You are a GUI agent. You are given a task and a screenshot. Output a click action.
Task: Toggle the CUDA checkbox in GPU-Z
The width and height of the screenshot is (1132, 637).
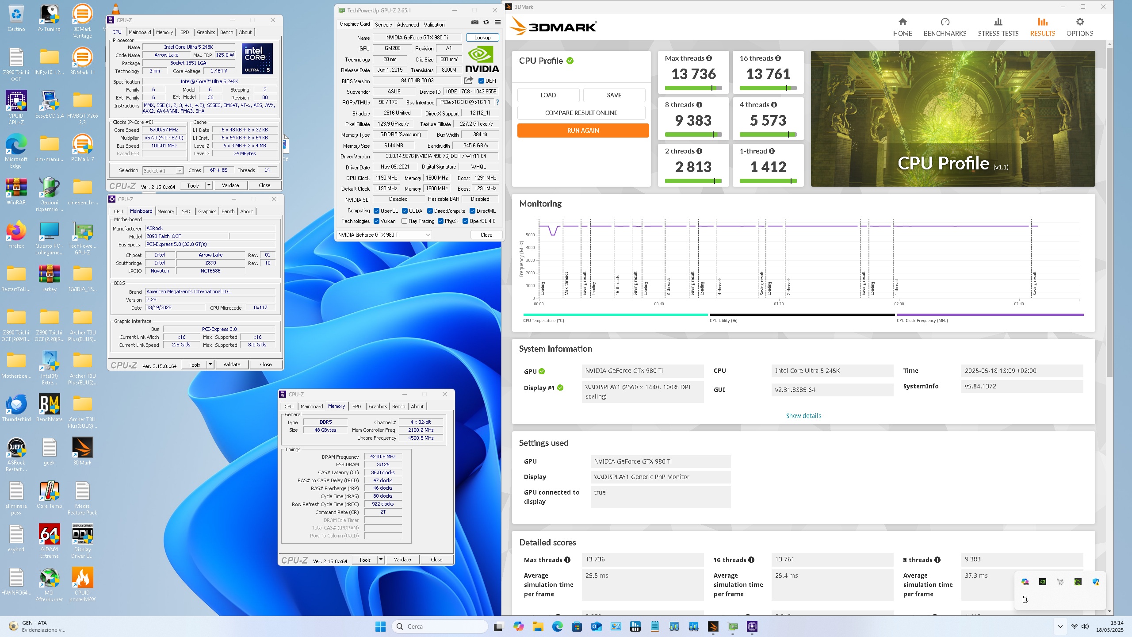pos(405,211)
